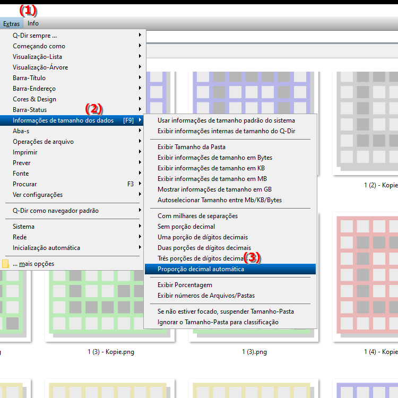Enable Exibir Porcentagem option

(x=184, y=285)
